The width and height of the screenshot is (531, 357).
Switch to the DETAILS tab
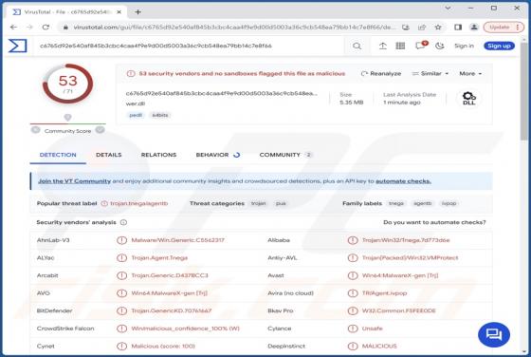tap(109, 155)
